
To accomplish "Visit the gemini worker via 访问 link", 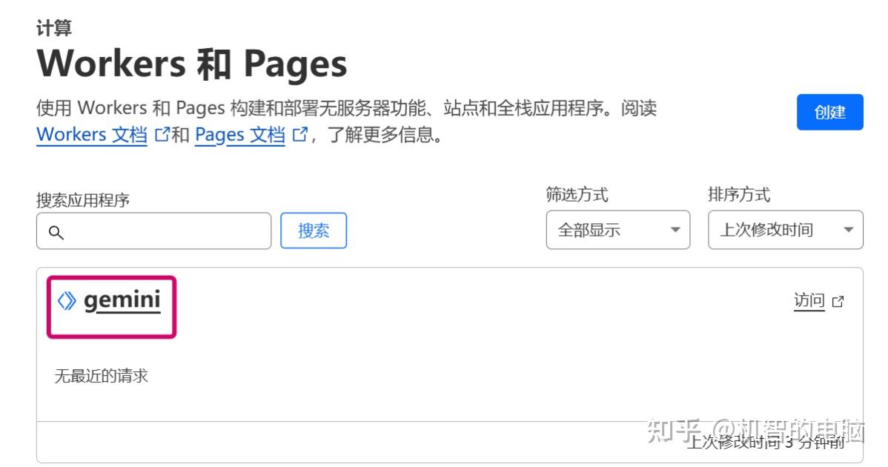I will [809, 302].
